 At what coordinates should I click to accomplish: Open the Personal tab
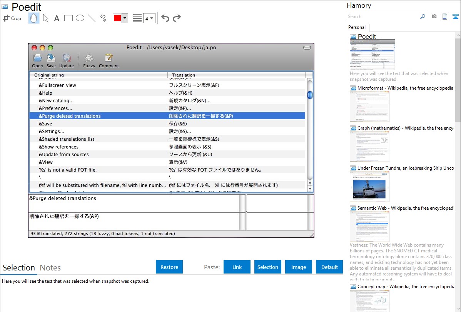pos(357,27)
